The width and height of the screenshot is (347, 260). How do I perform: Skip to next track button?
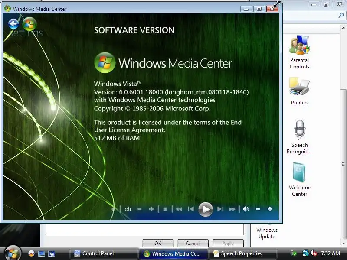[x=220, y=209]
